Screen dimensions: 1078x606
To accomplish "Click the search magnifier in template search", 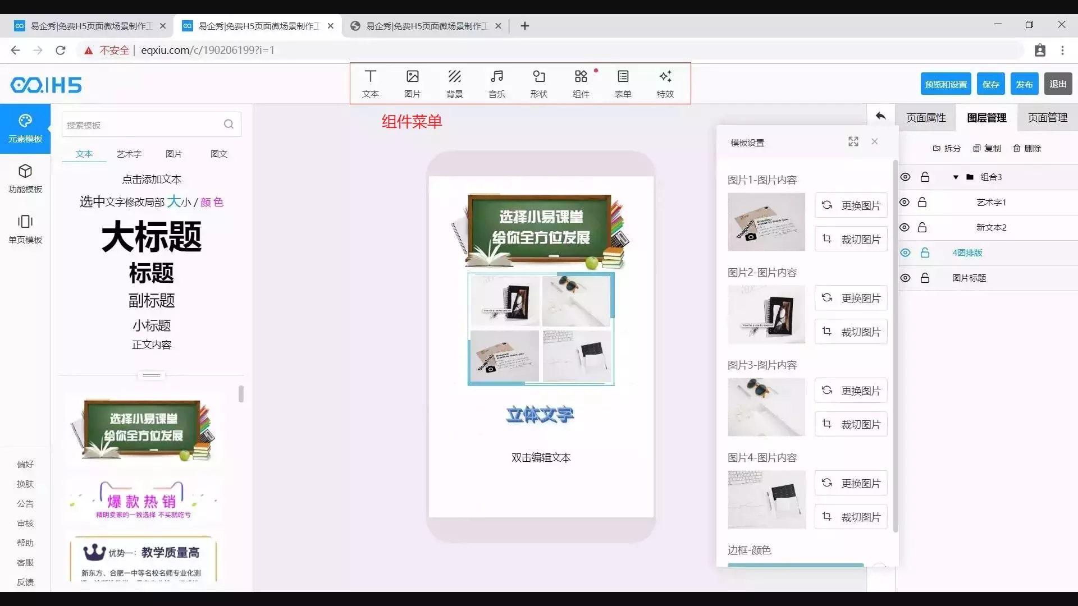I will 229,125.
